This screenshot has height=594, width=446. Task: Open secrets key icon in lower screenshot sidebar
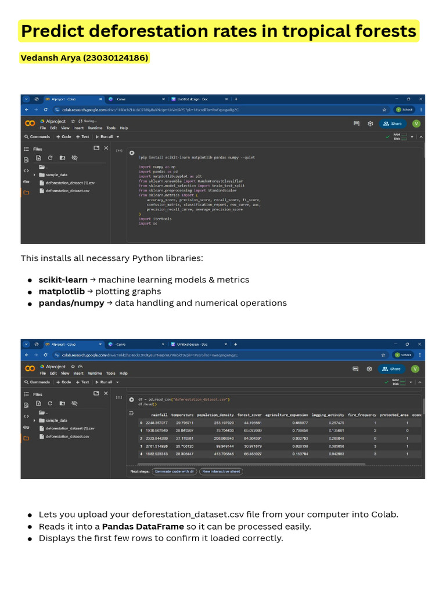click(x=26, y=428)
